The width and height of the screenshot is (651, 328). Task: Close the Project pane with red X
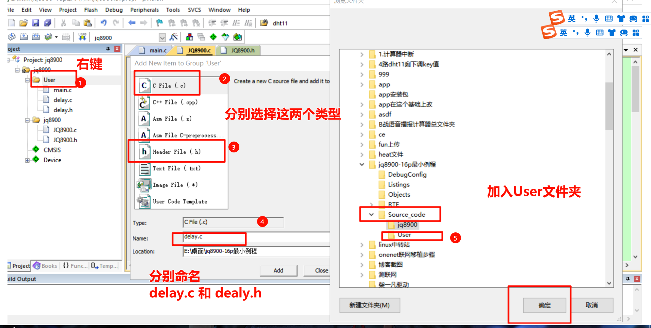[117, 49]
